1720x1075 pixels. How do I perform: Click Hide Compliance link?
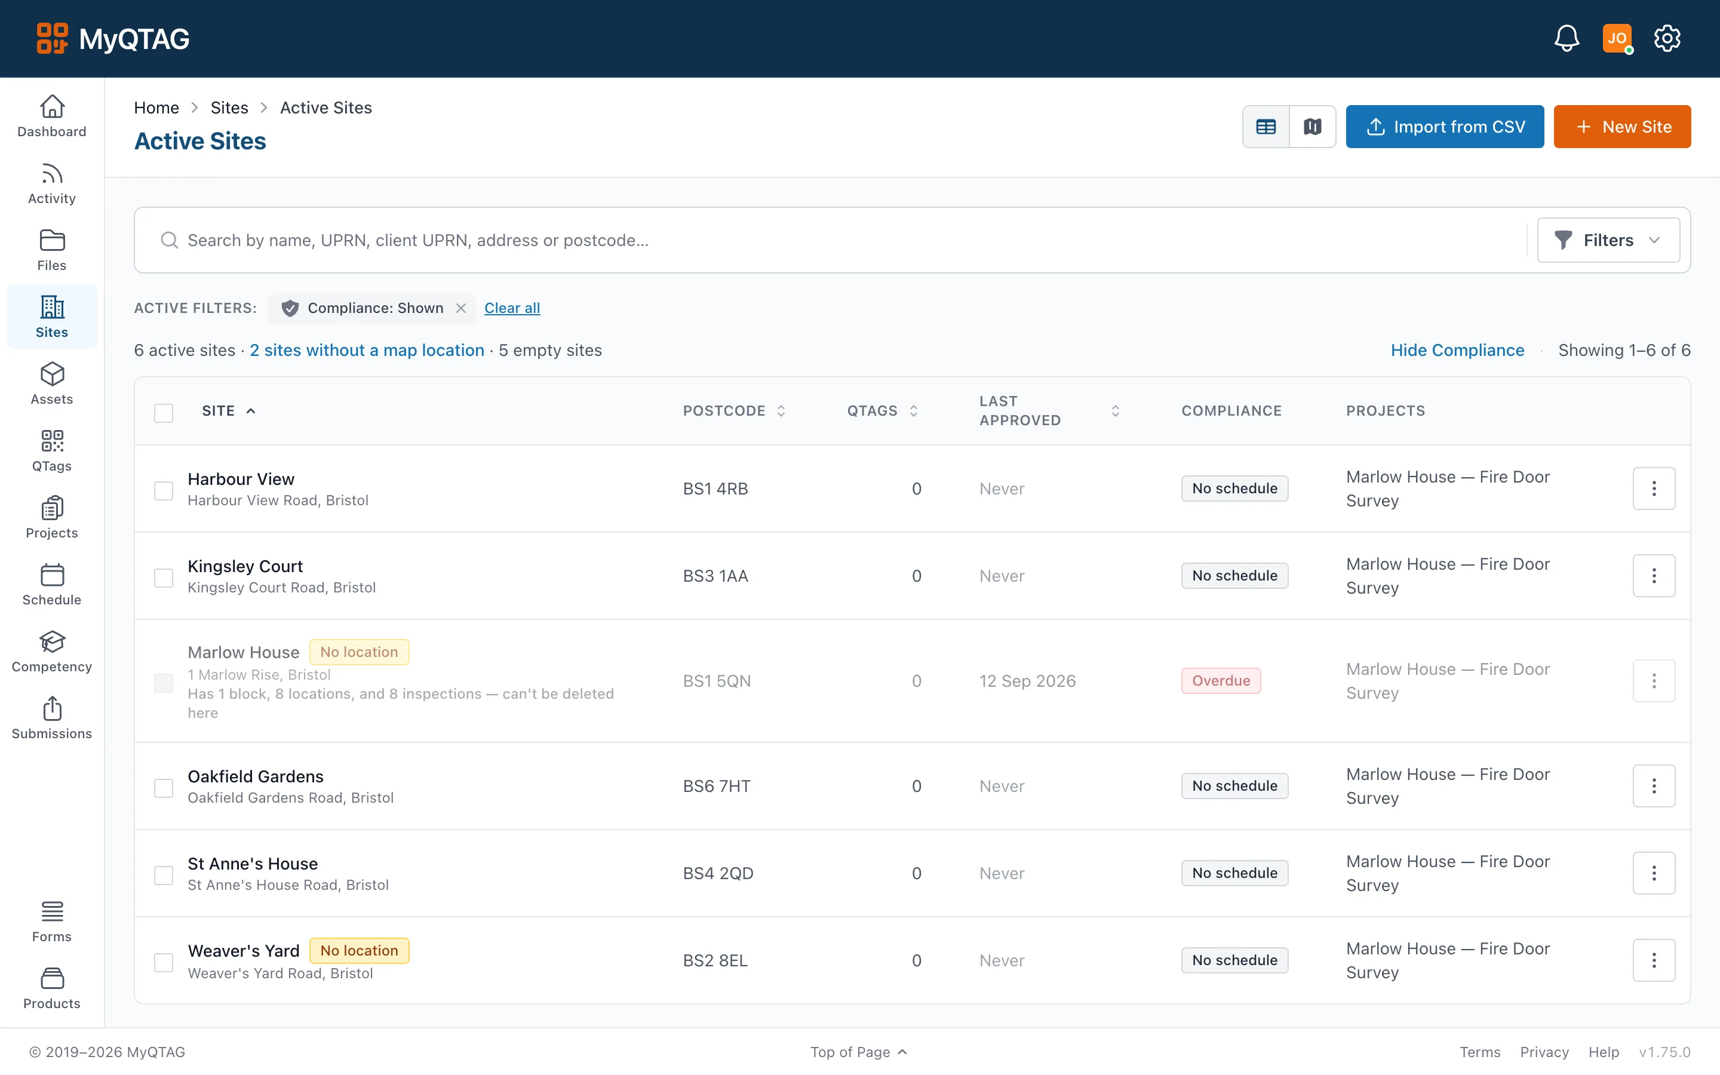pyautogui.click(x=1457, y=350)
